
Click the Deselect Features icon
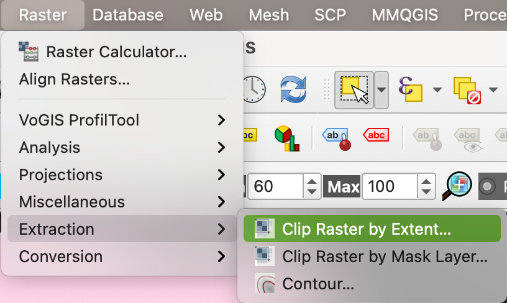coord(466,90)
